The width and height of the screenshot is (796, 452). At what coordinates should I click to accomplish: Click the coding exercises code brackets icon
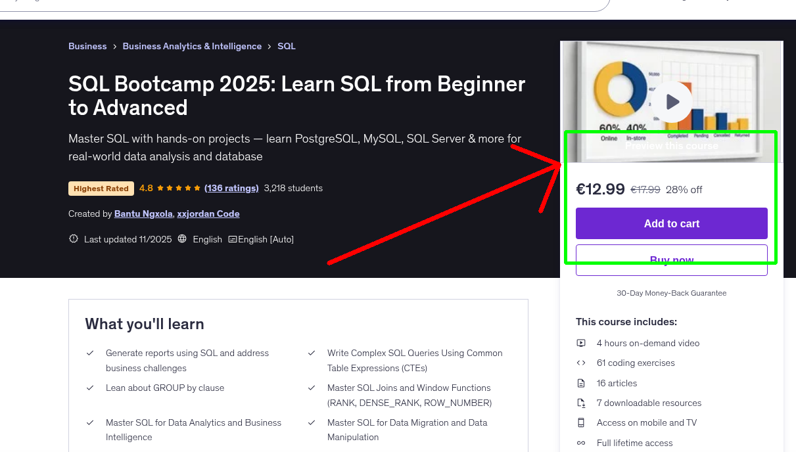point(581,363)
